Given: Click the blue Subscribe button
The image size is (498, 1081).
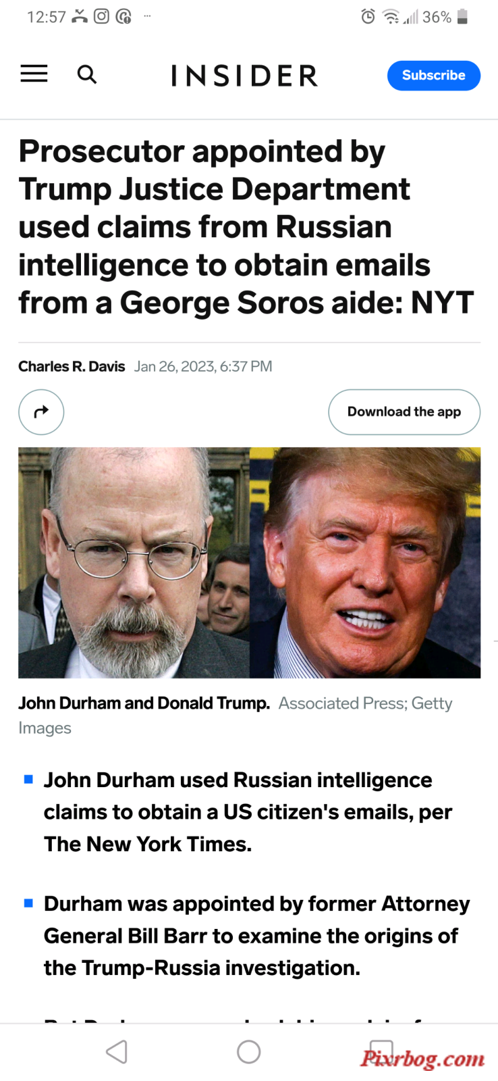Looking at the screenshot, I should click(433, 75).
